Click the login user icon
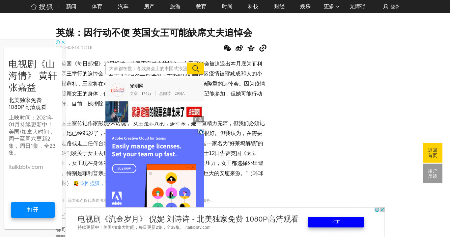The image size is (450, 237). click(386, 7)
